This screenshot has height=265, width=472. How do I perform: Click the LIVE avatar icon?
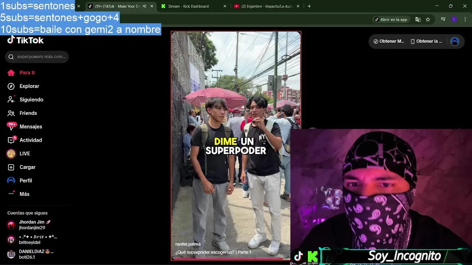tap(11, 153)
